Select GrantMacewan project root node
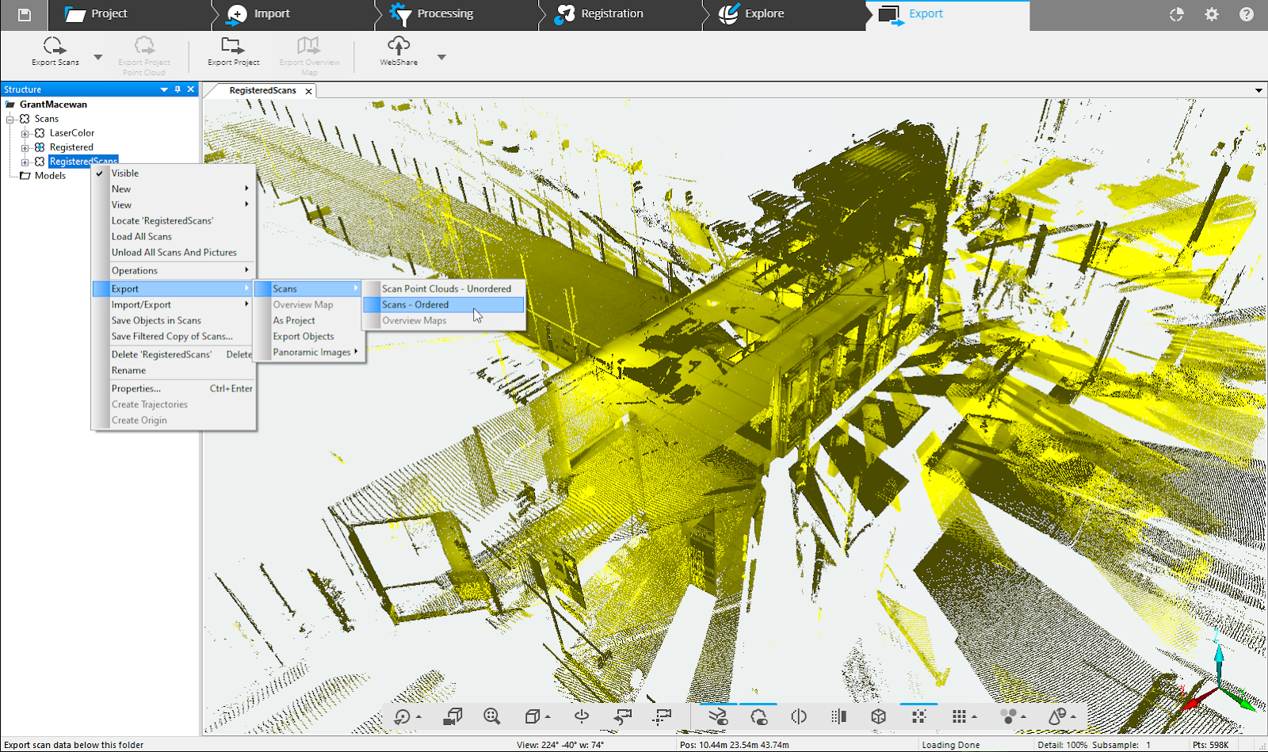Screen dimensions: 1268x752 pyautogui.click(x=53, y=105)
